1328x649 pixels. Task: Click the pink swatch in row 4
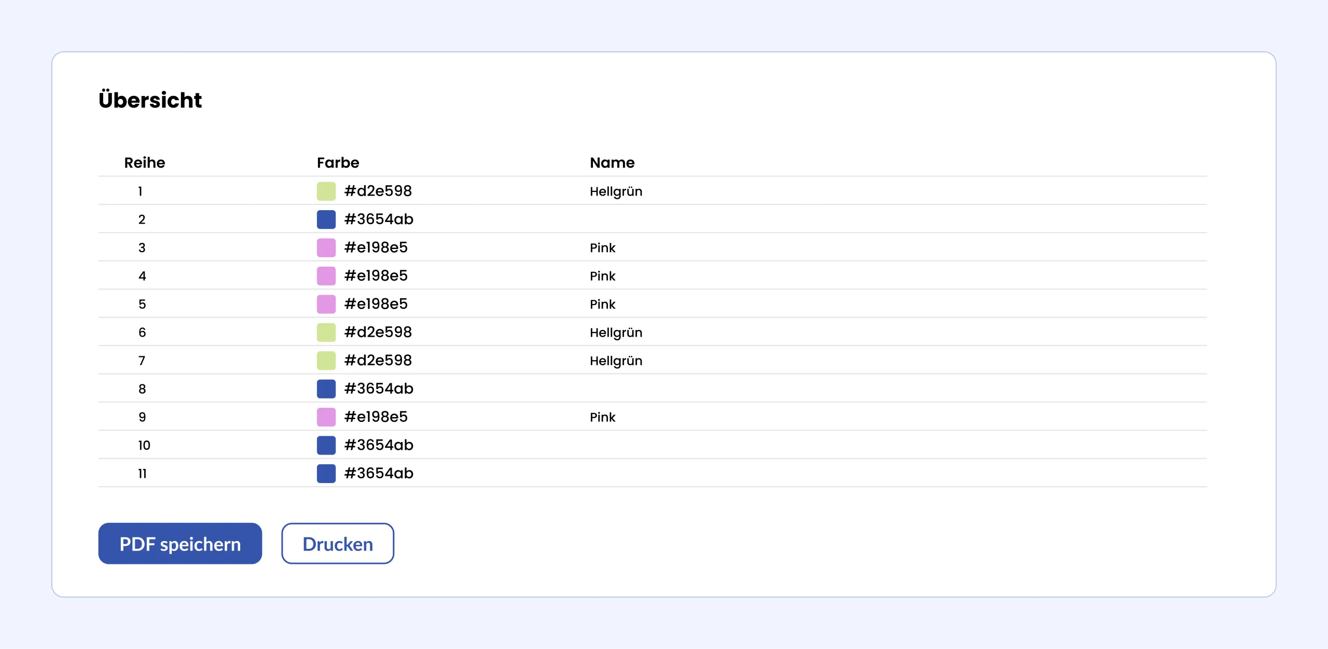pyautogui.click(x=326, y=276)
